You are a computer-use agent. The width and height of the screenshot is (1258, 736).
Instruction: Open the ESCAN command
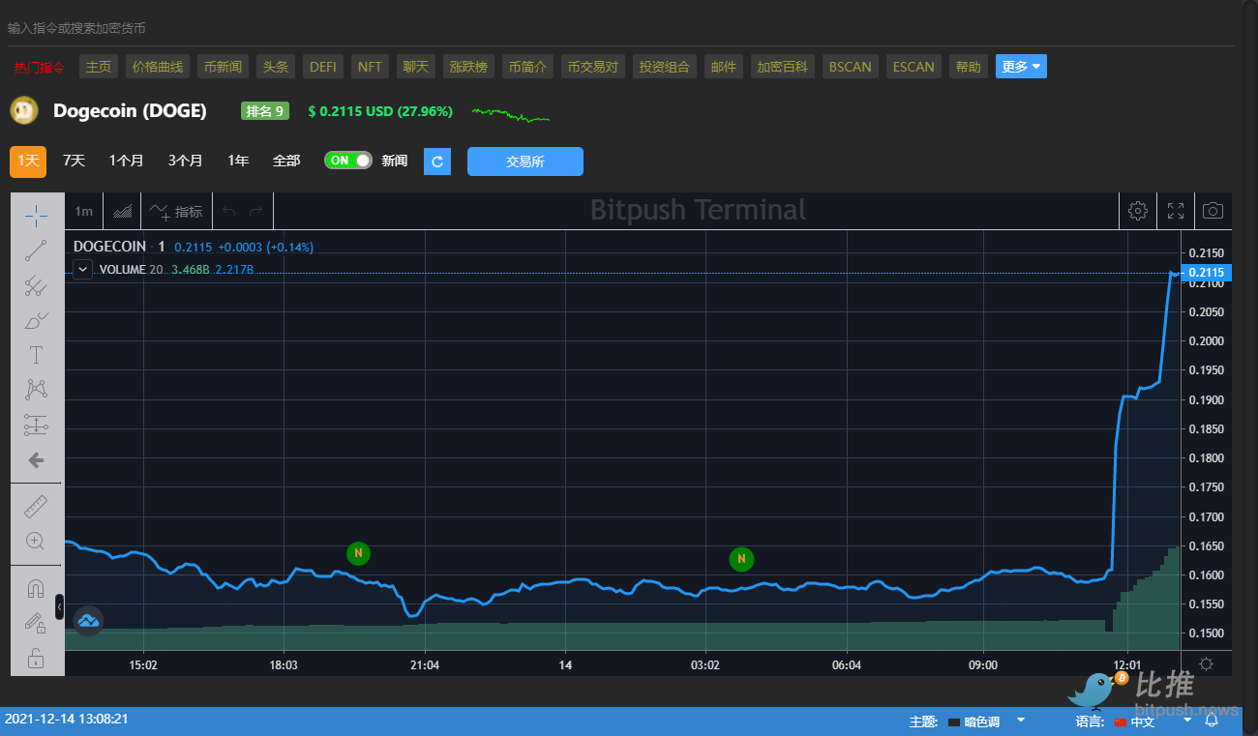click(914, 67)
